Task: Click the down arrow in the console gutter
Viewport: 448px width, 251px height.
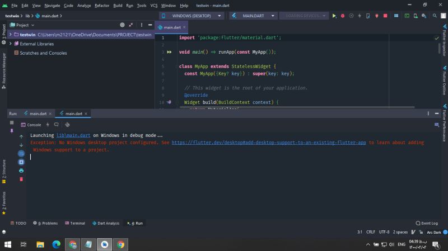Action: (21, 145)
